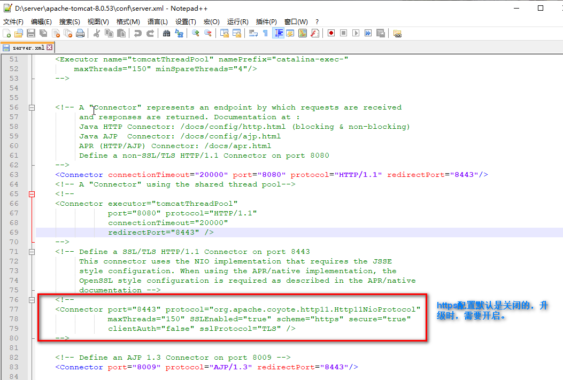Paste from clipboard via toolbar icon
The image size is (563, 380).
tap(122, 33)
